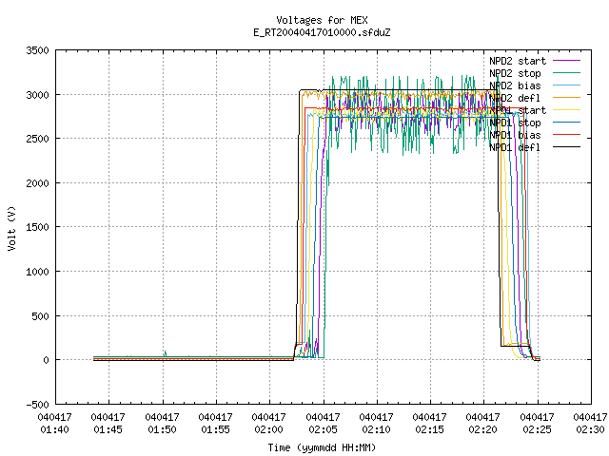Click the 2500 y-axis tick value
This screenshot has width=609, height=456.
[37, 139]
